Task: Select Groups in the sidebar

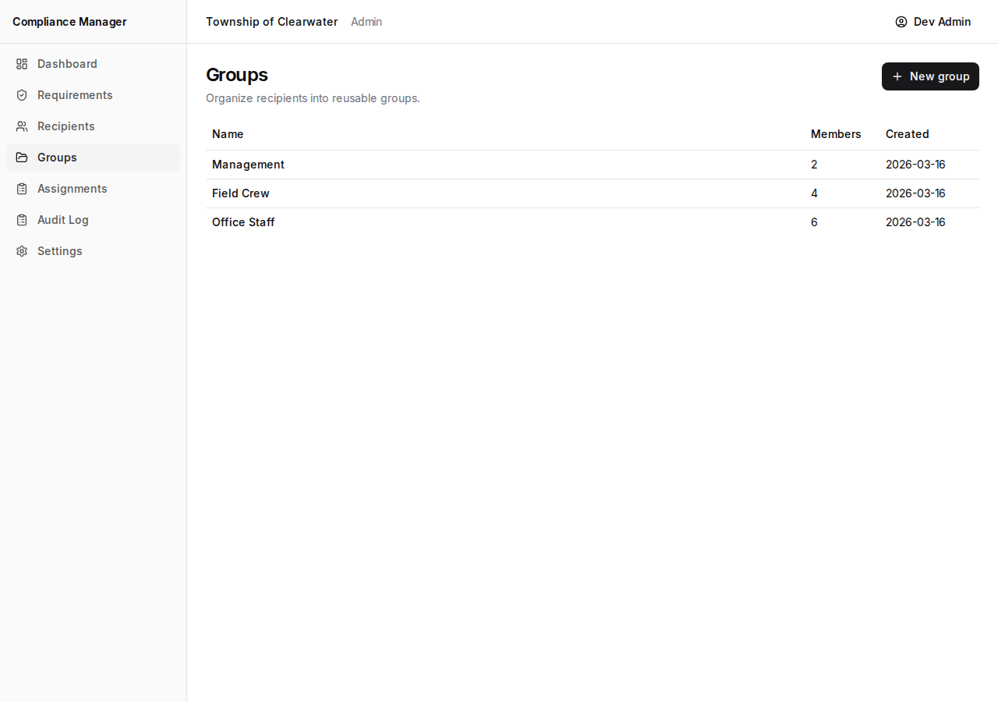Action: click(x=93, y=158)
